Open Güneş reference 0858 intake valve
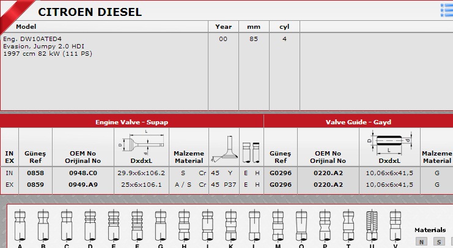 [35, 173]
